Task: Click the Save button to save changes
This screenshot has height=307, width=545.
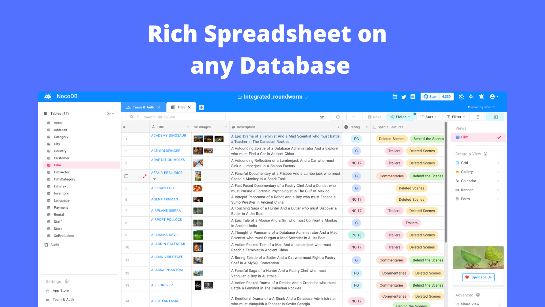Action: (375, 117)
